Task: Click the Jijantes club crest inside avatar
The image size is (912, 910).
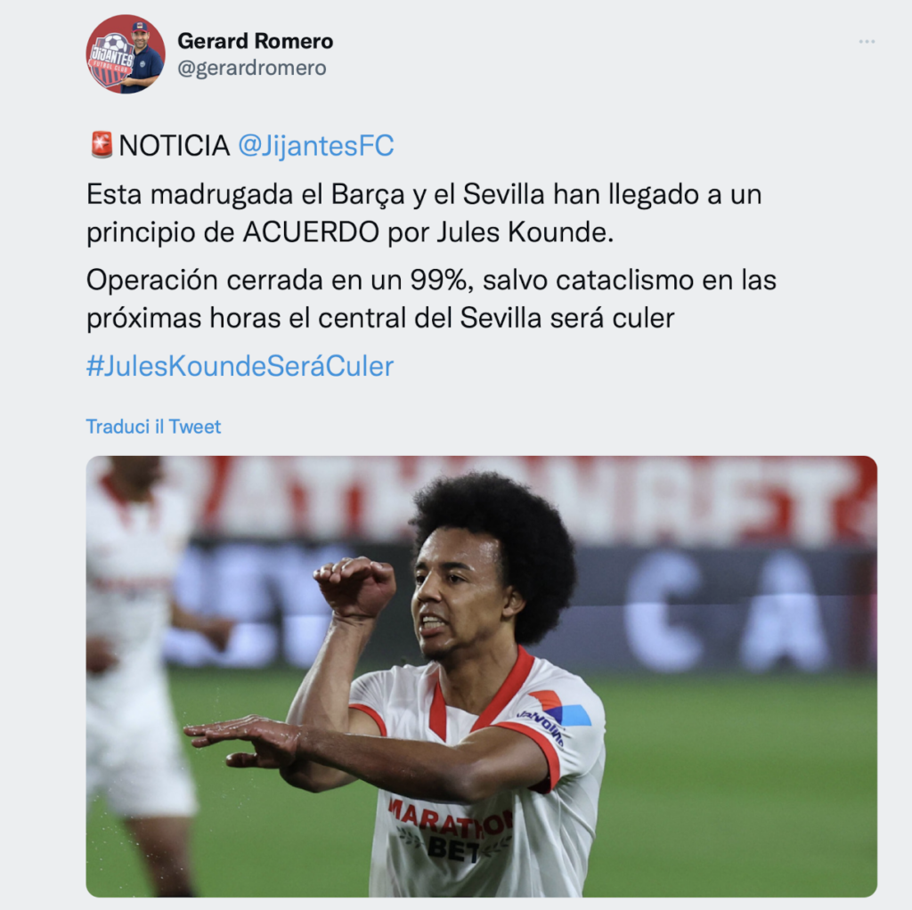Action: [x=111, y=59]
